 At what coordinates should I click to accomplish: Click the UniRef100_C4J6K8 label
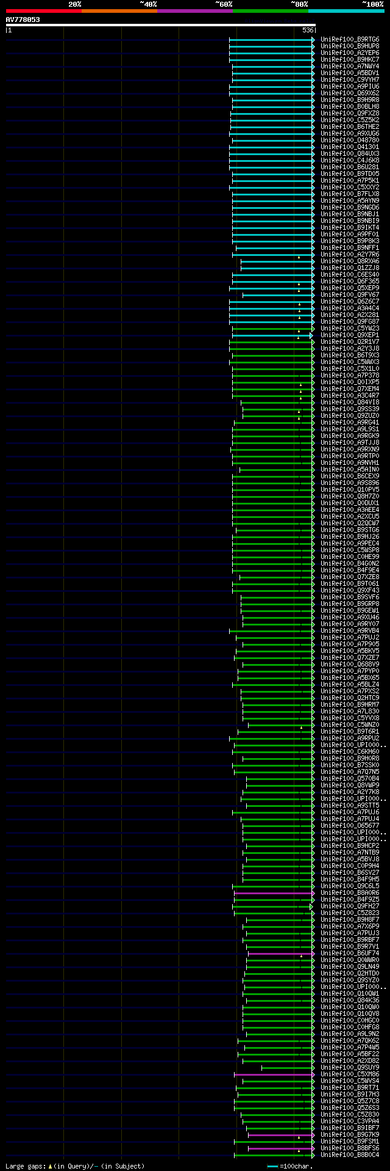coord(350,161)
